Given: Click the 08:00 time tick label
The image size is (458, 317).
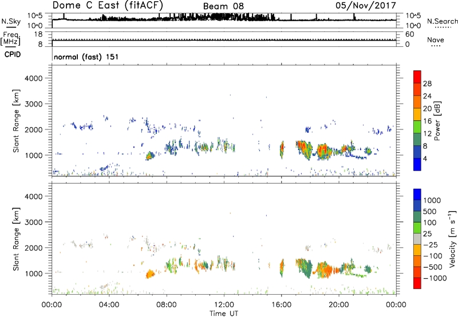Looking at the screenshot, I should click(x=167, y=305).
